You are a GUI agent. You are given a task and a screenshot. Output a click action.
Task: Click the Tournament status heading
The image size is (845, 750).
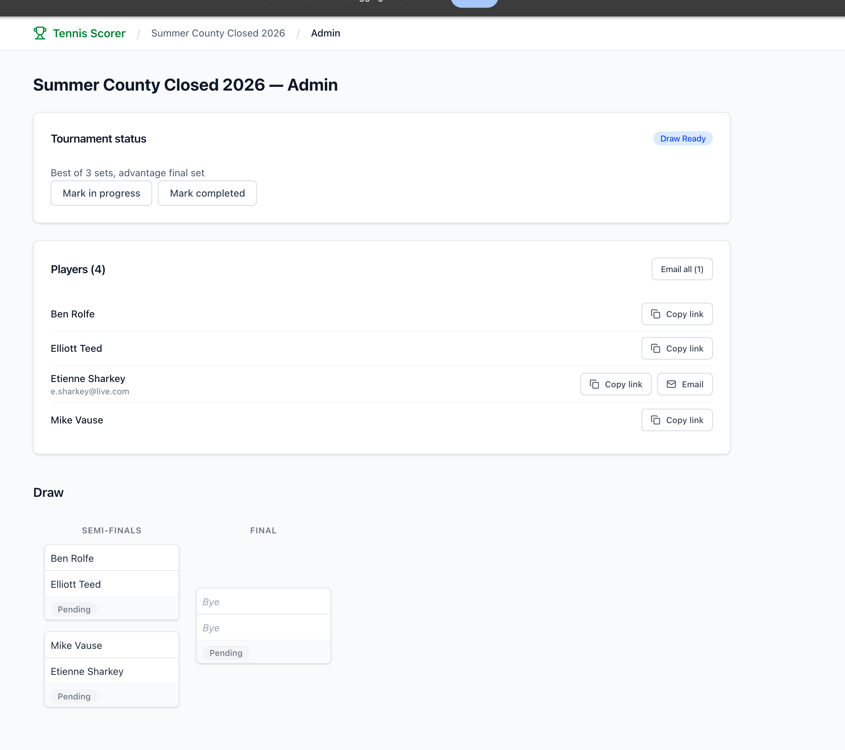[98, 139]
